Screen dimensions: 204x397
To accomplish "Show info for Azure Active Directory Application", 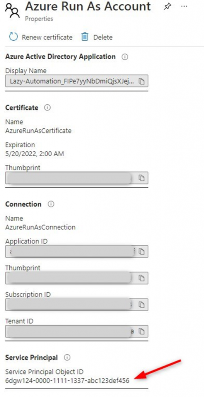I will pos(125,57).
